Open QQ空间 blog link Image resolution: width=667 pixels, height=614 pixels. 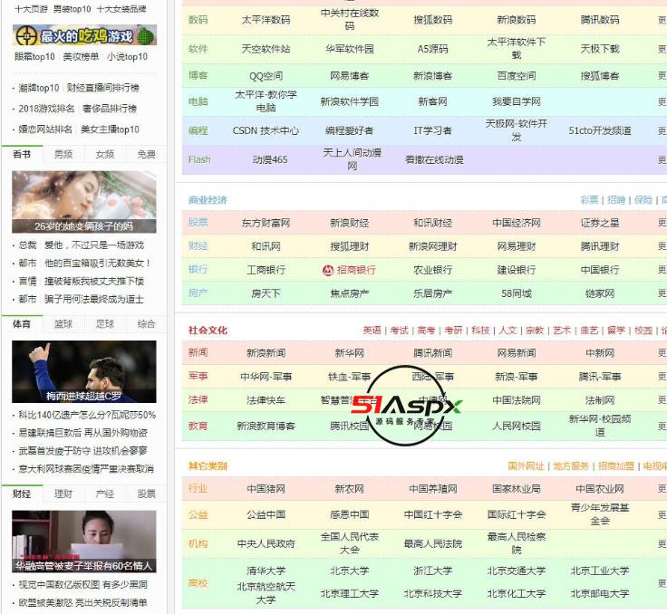[266, 76]
